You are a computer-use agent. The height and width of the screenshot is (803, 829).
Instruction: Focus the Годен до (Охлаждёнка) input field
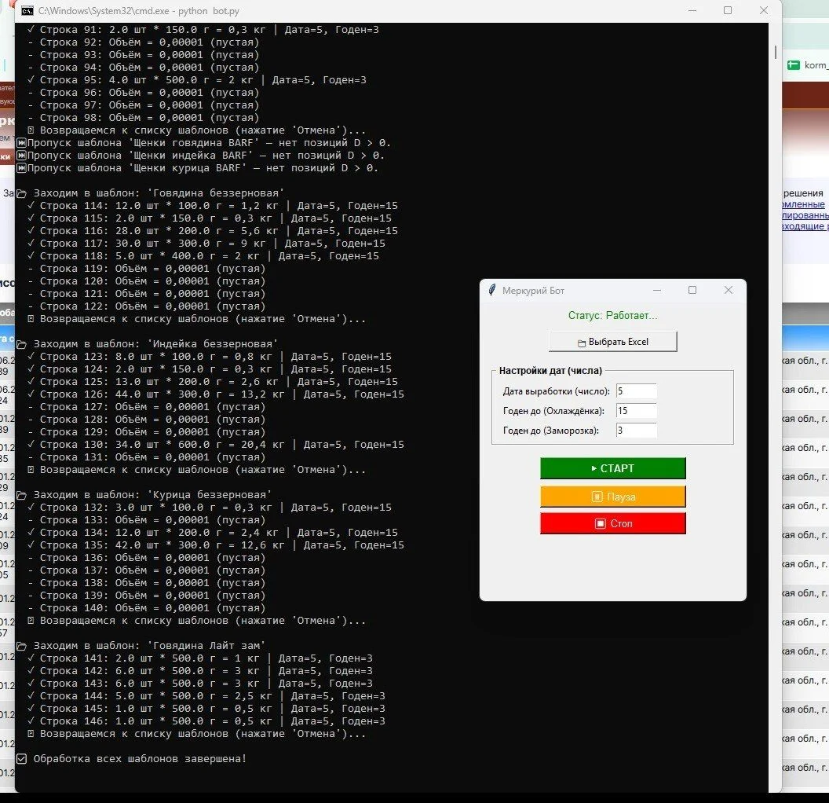click(x=636, y=410)
